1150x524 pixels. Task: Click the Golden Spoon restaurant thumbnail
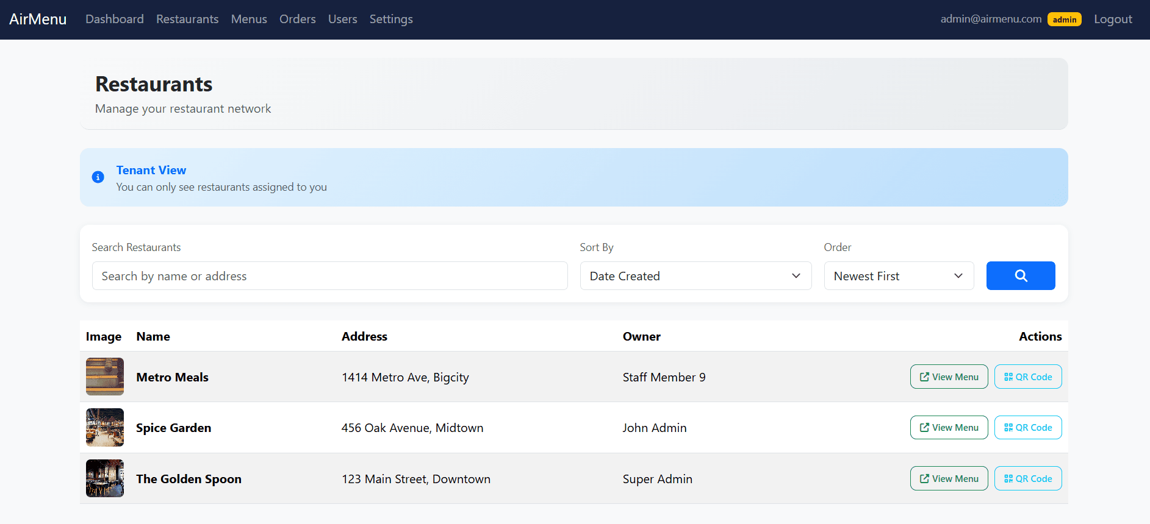pos(105,478)
